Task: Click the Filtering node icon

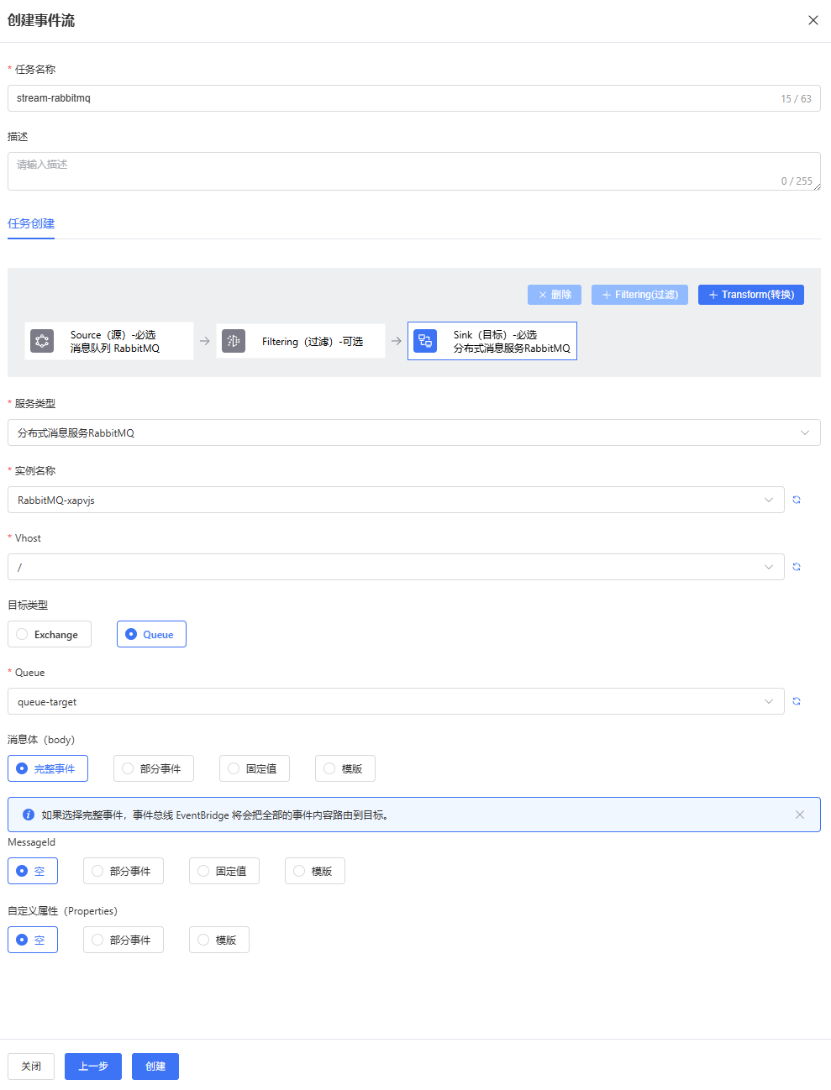Action: tap(234, 341)
